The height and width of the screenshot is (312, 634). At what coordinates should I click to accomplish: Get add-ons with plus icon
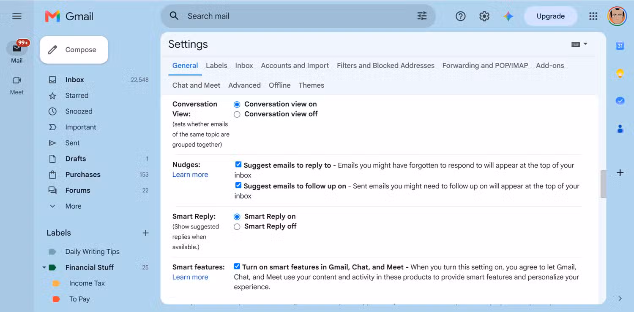point(620,172)
